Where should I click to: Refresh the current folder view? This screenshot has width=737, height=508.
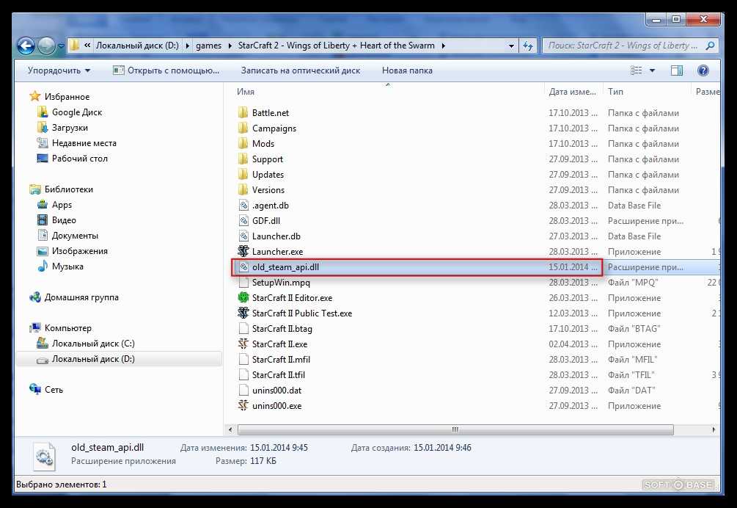(x=528, y=46)
